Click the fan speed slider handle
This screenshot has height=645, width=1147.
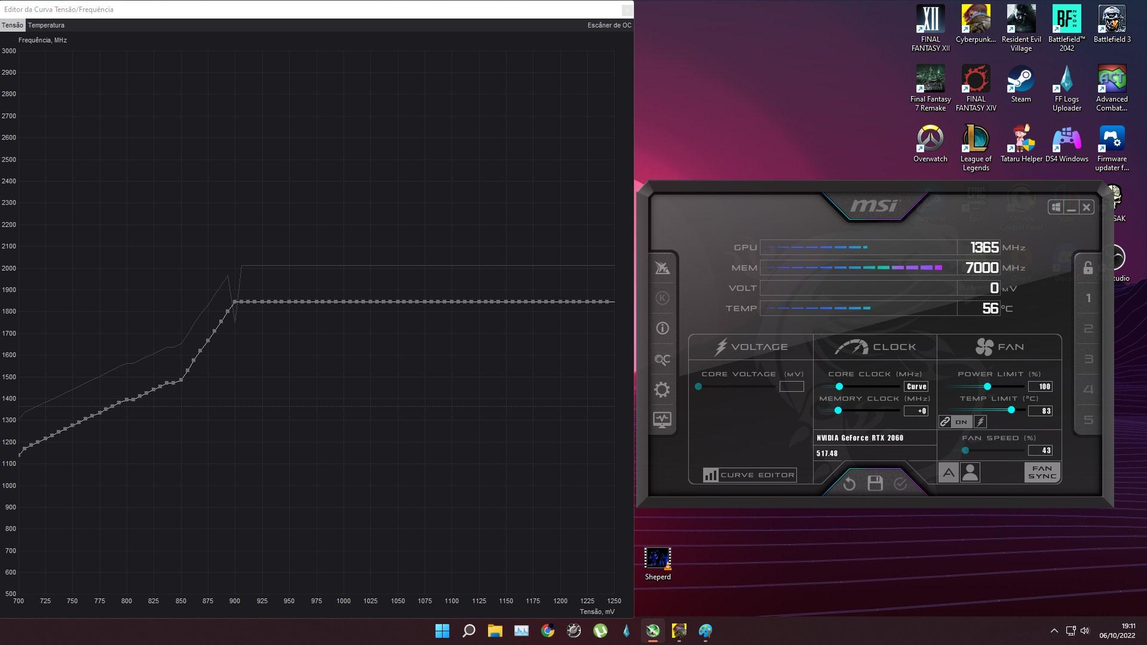tap(965, 450)
